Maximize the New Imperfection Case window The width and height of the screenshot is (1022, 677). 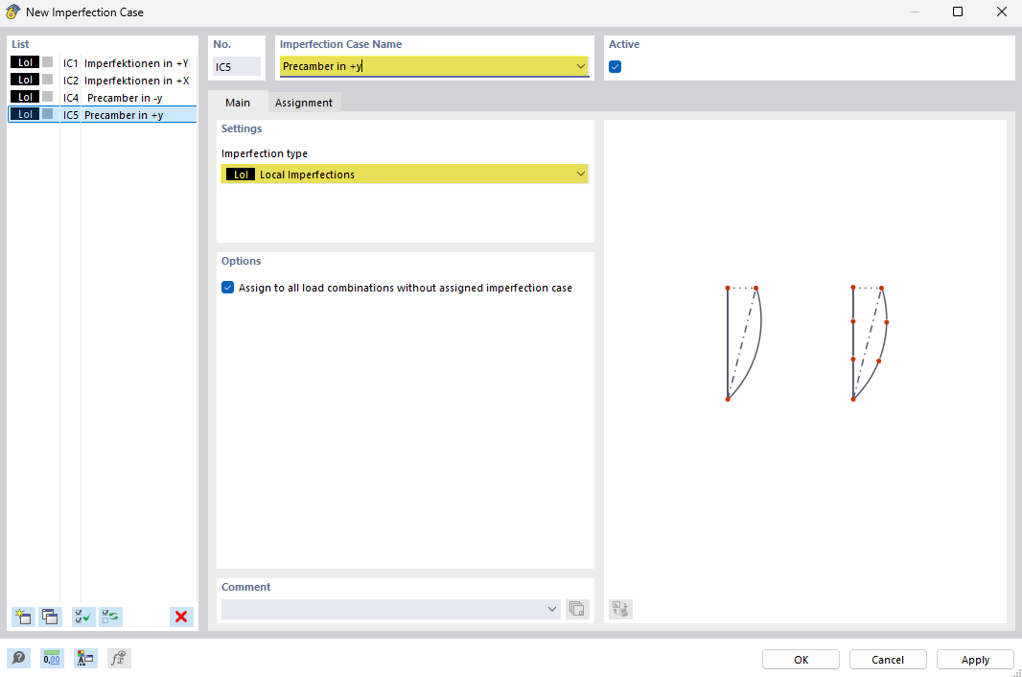pyautogui.click(x=958, y=12)
